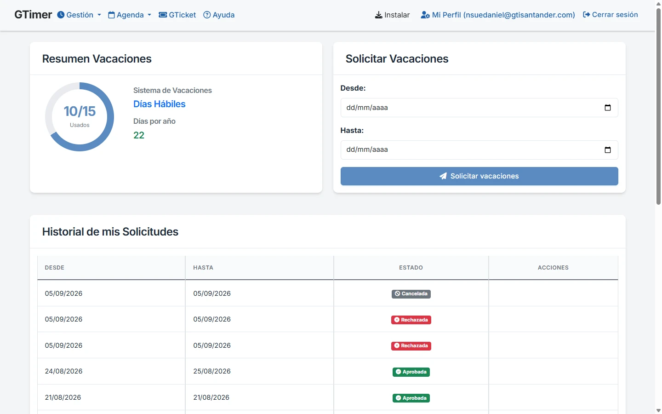662x414 pixels.
Task: Click the GTimer brand logo
Action: 33,15
